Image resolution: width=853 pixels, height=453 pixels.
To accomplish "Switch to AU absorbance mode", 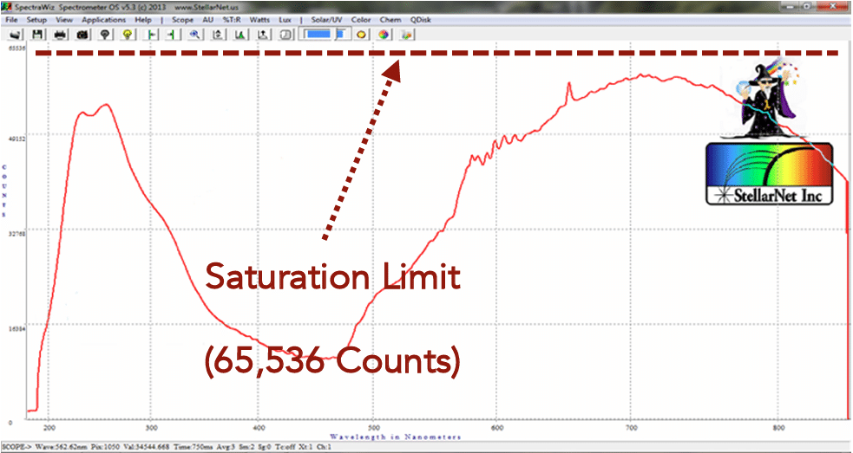I will click(x=207, y=20).
